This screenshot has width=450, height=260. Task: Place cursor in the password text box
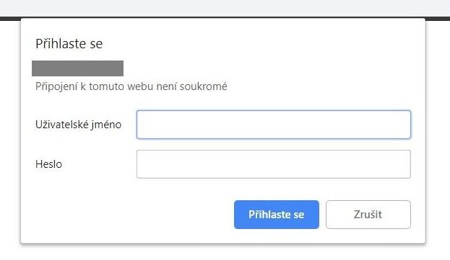[x=274, y=164]
